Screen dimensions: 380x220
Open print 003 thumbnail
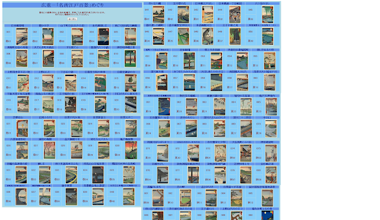77,37
